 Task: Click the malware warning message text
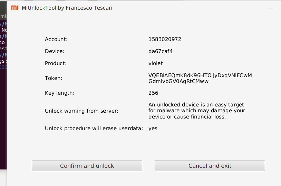pyautogui.click(x=197, y=111)
